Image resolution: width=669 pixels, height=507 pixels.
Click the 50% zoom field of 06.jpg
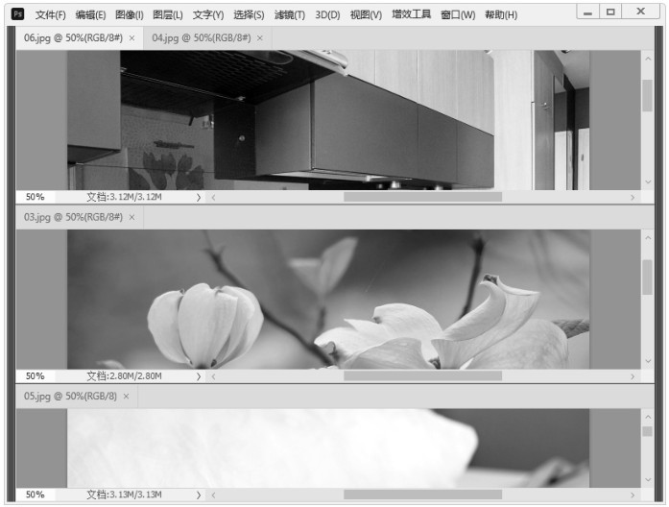35,197
